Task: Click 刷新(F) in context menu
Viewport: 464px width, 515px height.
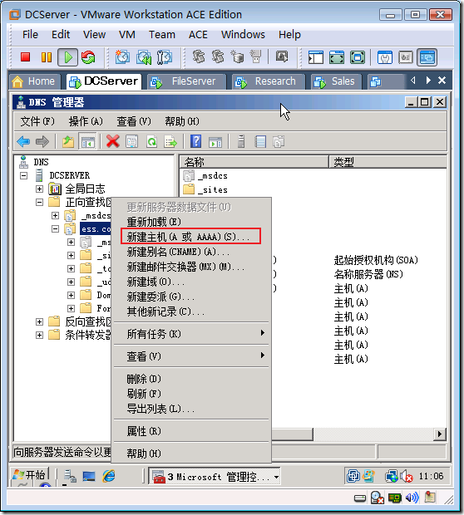Action: 192,394
